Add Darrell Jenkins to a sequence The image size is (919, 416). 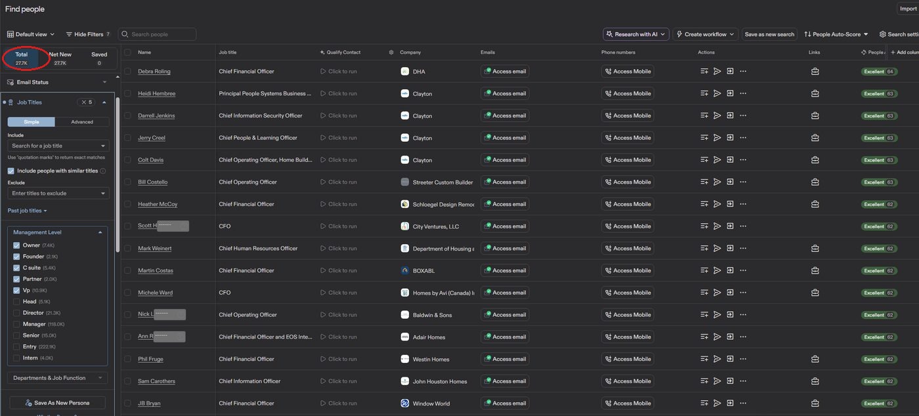click(x=730, y=115)
